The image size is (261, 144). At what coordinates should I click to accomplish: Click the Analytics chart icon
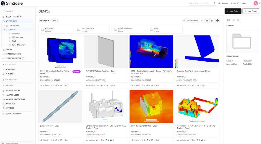(x=4, y=104)
